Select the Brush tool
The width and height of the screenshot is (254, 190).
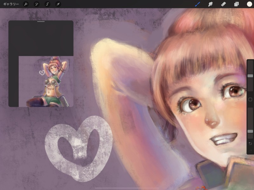197,4
